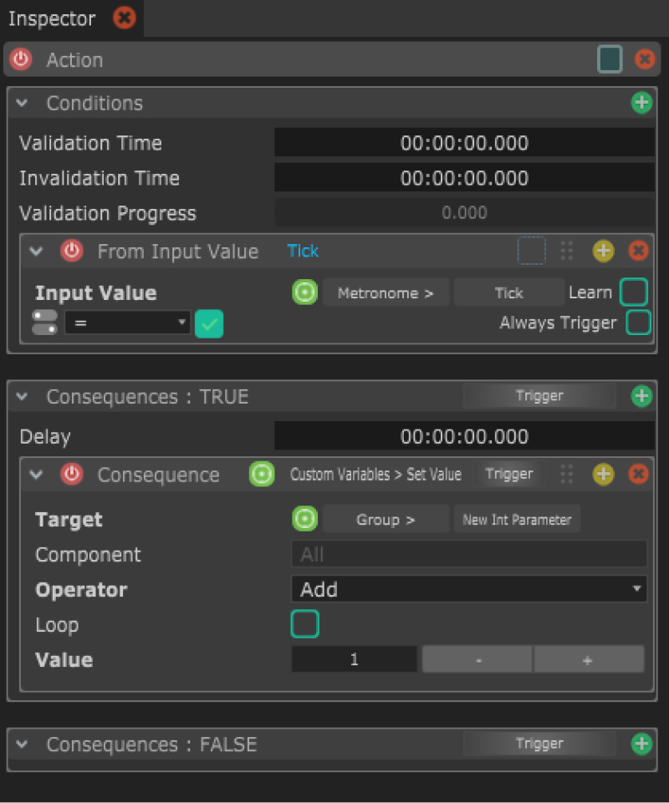The image size is (669, 803).
Task: Click the Action power icon
Action: [x=20, y=59]
